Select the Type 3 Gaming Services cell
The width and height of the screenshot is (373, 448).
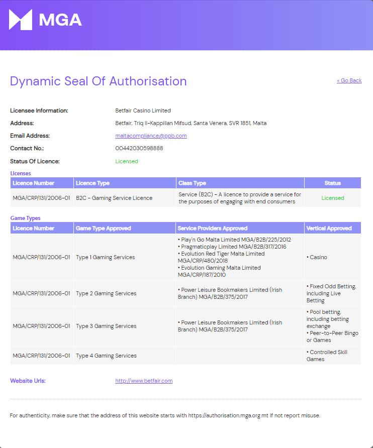(x=125, y=326)
